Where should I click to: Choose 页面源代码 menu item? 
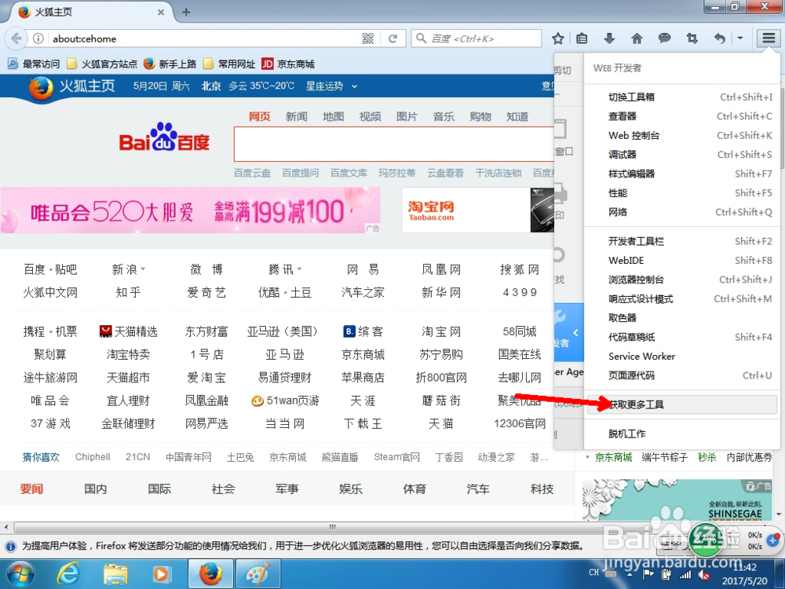pyautogui.click(x=682, y=375)
